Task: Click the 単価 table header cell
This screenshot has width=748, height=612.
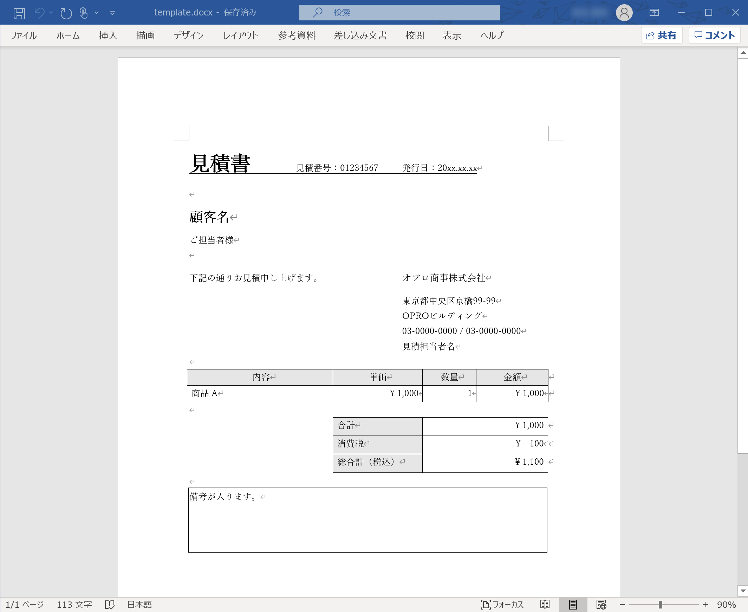Action: (x=378, y=378)
